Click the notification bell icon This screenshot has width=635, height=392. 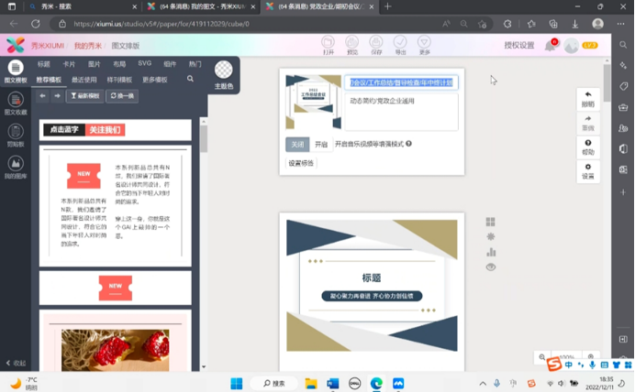point(551,45)
